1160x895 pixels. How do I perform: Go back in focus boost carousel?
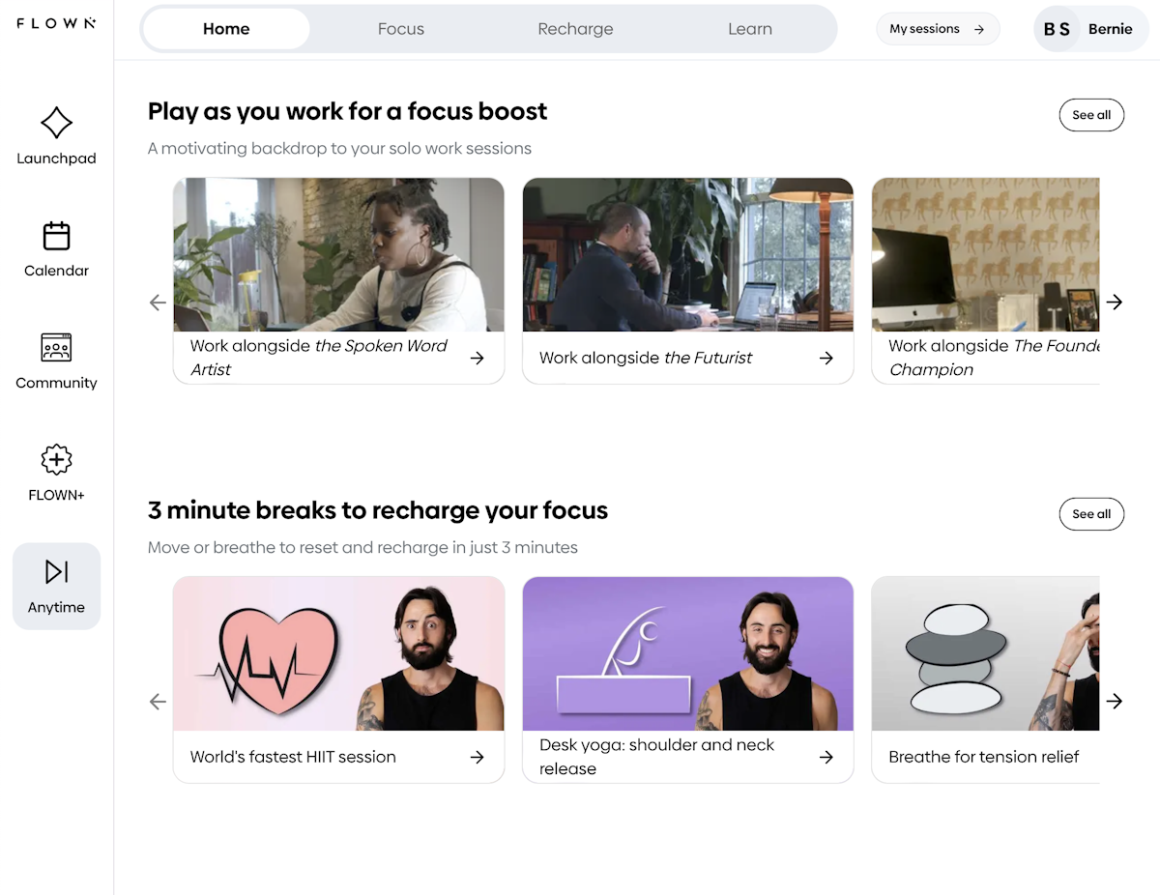[158, 303]
